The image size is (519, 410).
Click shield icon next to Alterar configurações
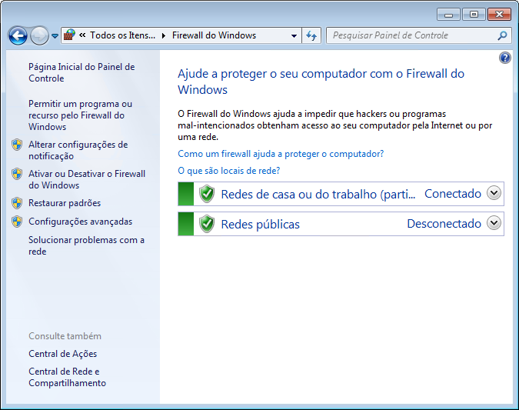[x=17, y=145]
